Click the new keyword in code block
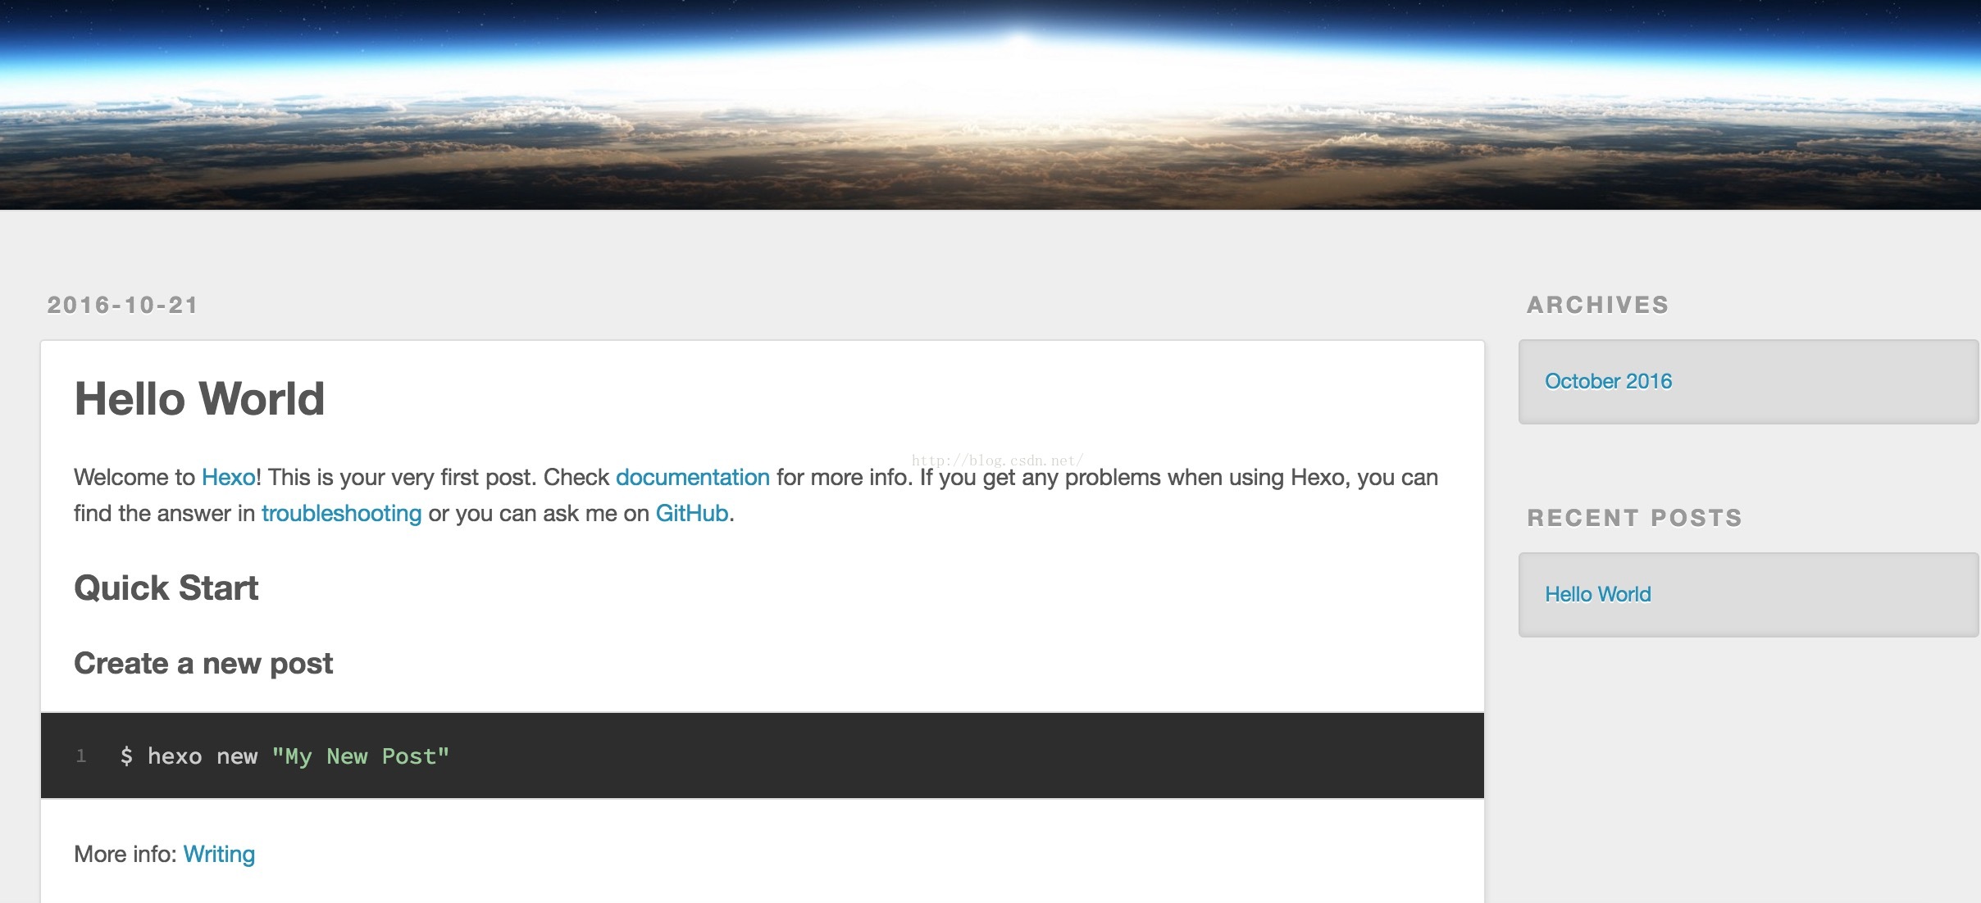This screenshot has width=1981, height=903. (x=237, y=756)
